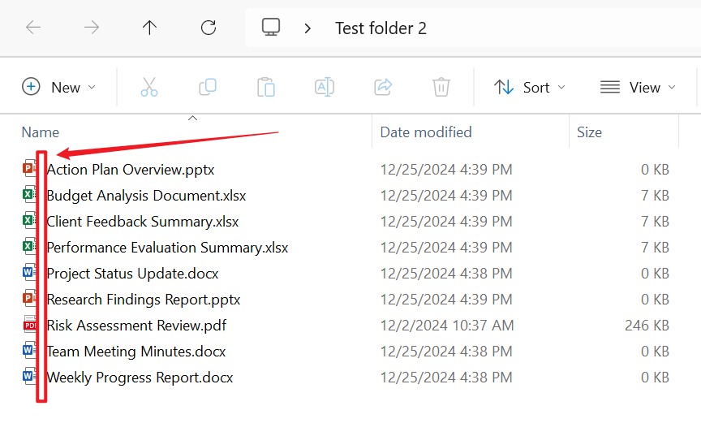701x423 pixels.
Task: Click PDF icon of Risk Assessment Review
Action: click(29, 324)
